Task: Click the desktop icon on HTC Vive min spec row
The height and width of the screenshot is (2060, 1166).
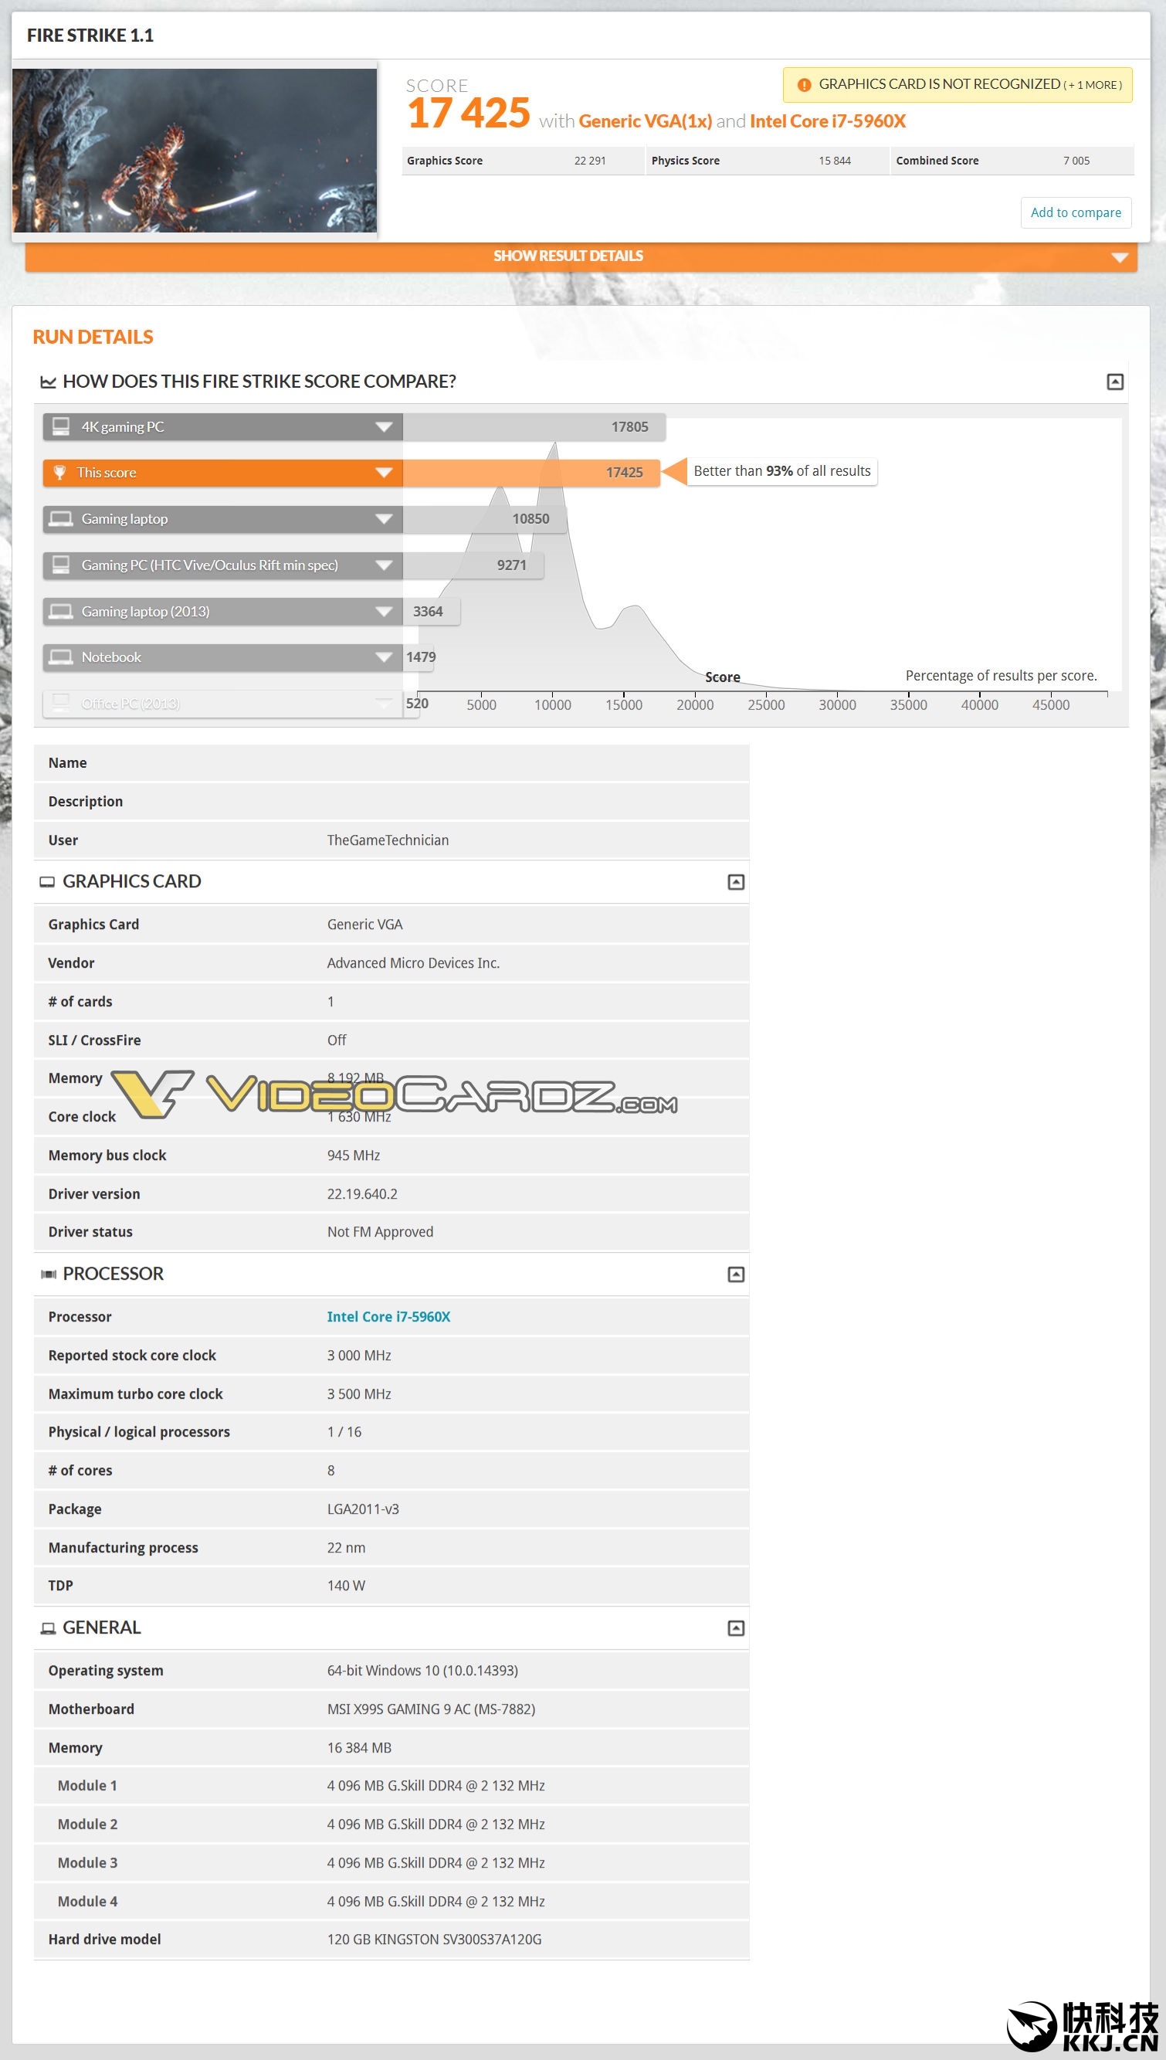Action: (x=61, y=565)
